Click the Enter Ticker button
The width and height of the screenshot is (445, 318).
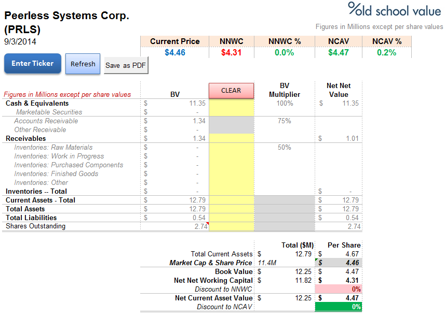(33, 63)
